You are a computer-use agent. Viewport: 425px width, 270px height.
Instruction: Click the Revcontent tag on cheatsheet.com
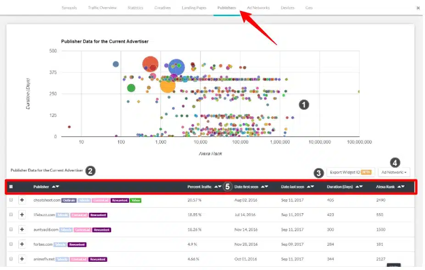[x=119, y=200]
